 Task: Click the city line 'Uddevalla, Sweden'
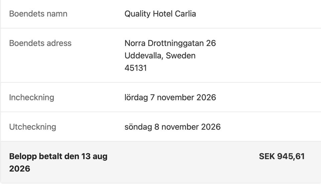point(160,55)
